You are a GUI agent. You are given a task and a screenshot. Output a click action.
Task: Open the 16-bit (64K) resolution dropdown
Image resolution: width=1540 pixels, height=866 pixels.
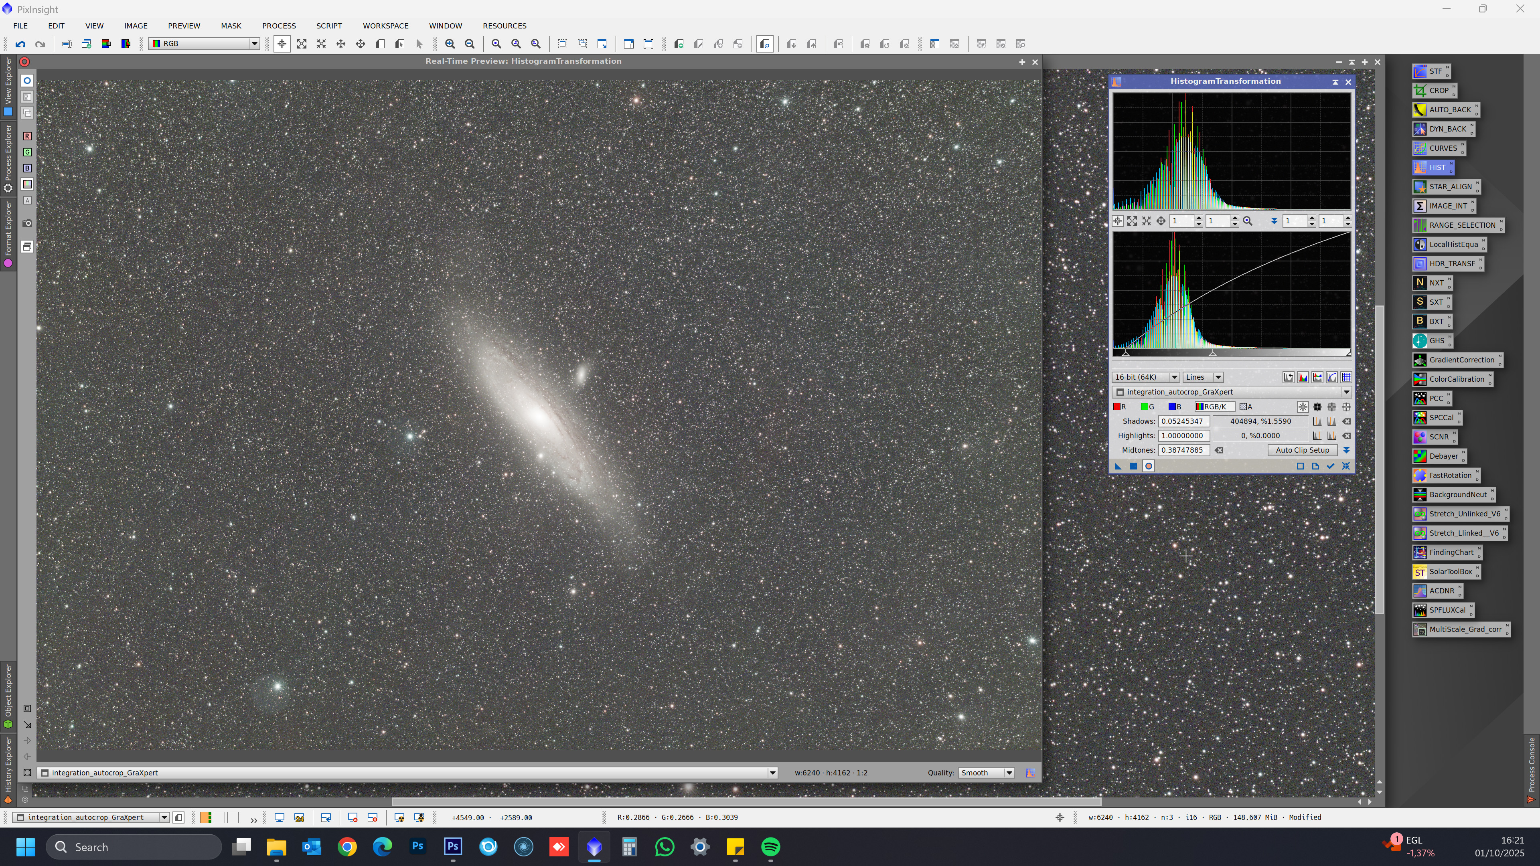pos(1145,378)
